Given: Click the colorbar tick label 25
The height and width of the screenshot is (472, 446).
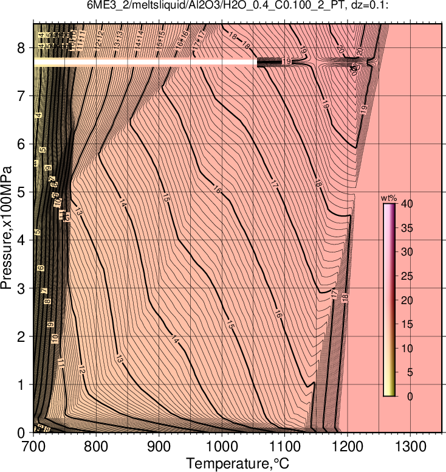Looking at the screenshot, I should 407,276.
